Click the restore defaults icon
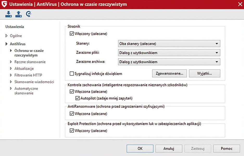 point(28,14)
